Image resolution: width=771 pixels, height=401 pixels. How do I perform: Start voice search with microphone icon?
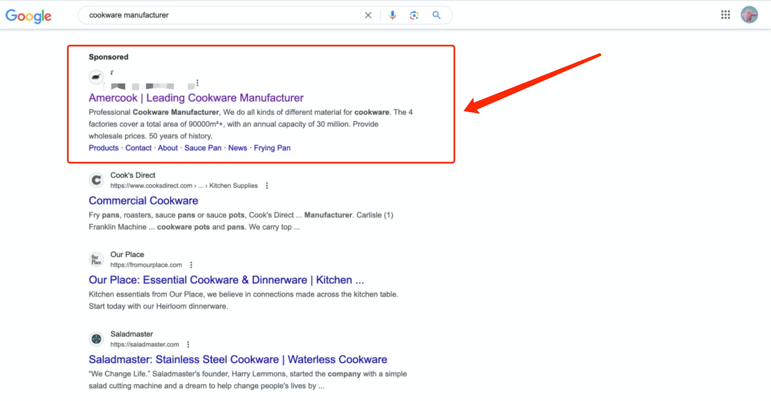[392, 15]
